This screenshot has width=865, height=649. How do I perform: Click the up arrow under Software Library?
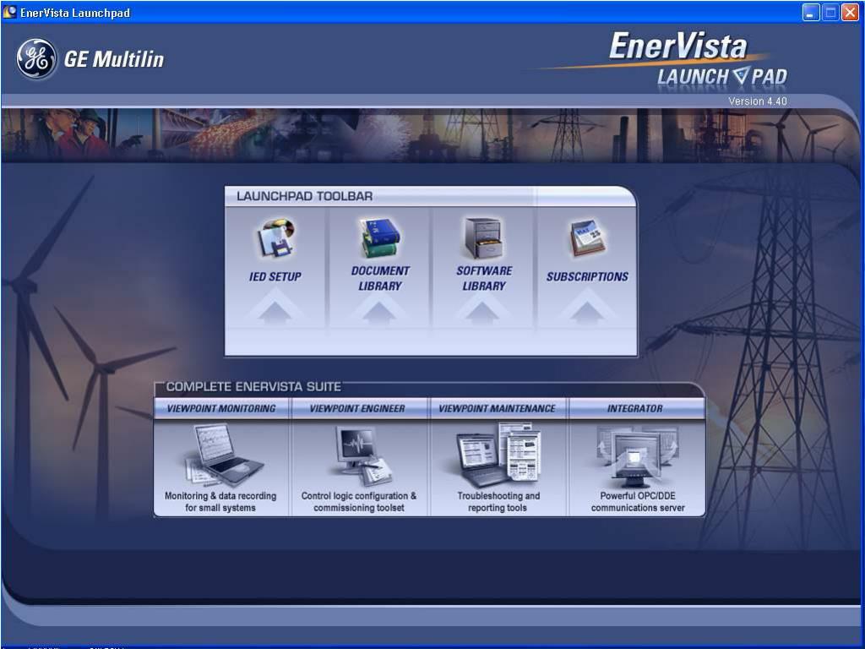click(x=482, y=311)
